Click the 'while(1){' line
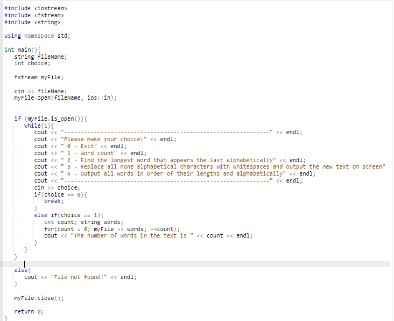 39,125
